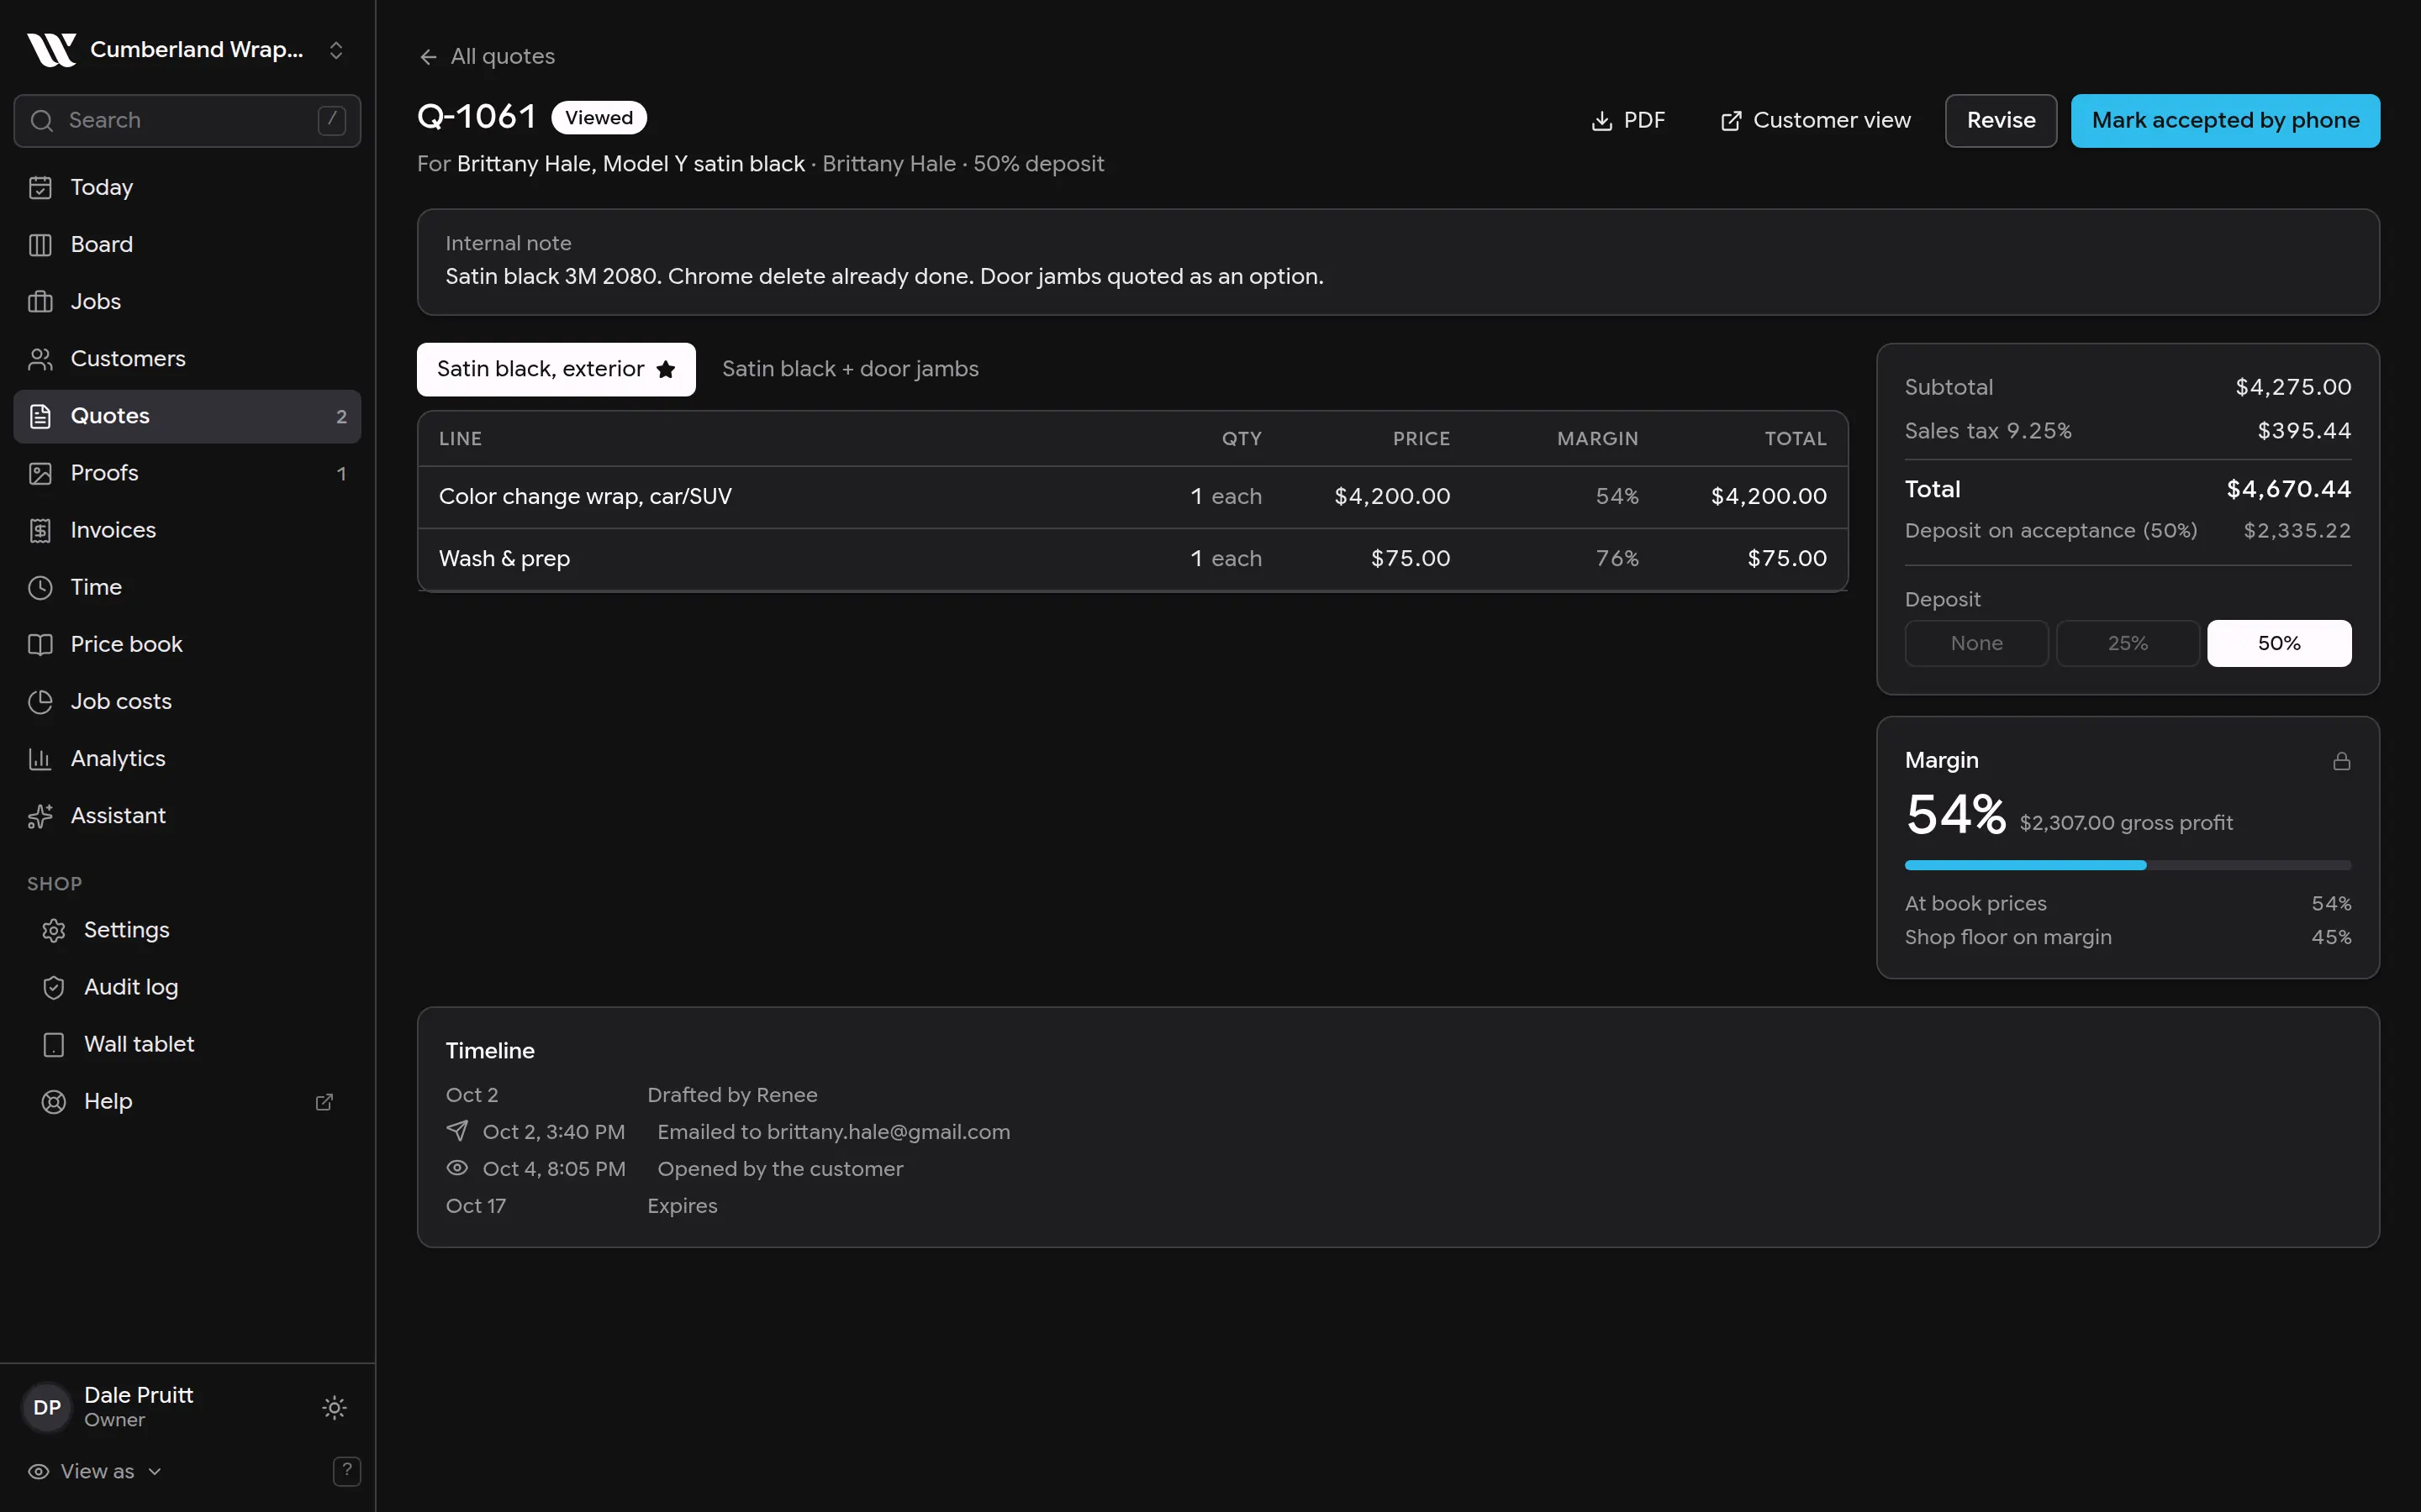Viewport: 2421px width, 1512px height.
Task: Download the quote PDF
Action: [1627, 120]
